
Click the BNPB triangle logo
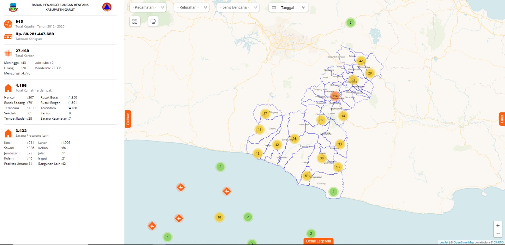(107, 7)
